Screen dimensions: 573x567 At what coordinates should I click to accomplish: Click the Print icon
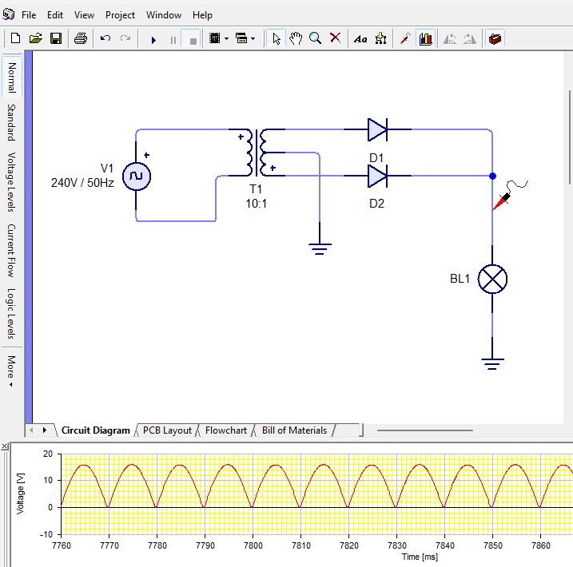coord(81,38)
